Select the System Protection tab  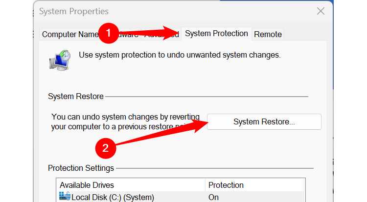tap(216, 34)
